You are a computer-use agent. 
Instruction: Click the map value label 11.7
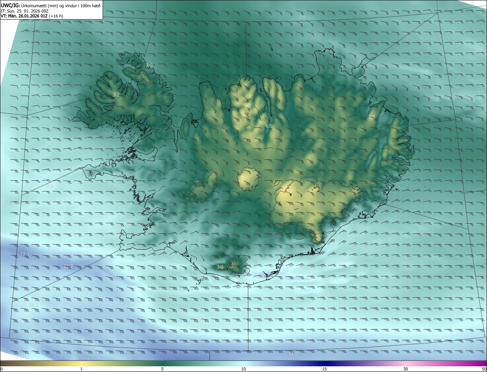[x=68, y=266]
